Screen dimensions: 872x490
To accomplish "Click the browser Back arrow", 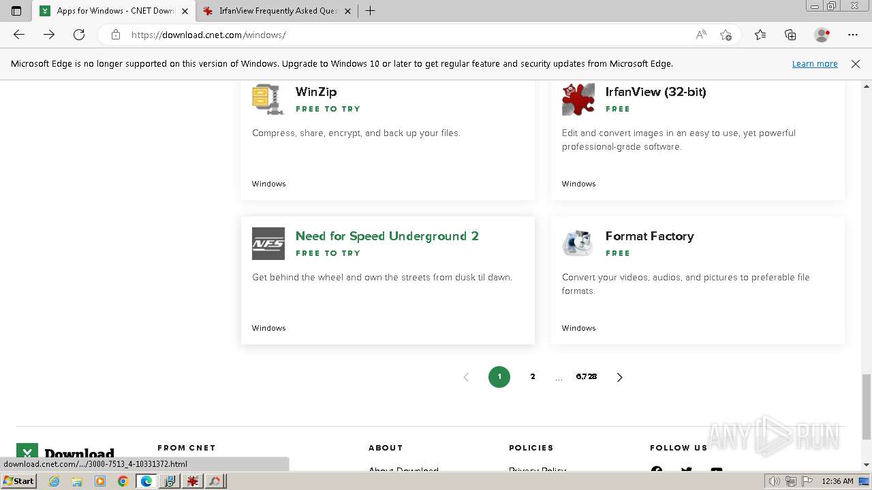I will point(19,35).
